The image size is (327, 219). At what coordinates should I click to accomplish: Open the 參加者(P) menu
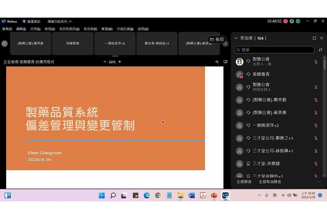coord(90,29)
